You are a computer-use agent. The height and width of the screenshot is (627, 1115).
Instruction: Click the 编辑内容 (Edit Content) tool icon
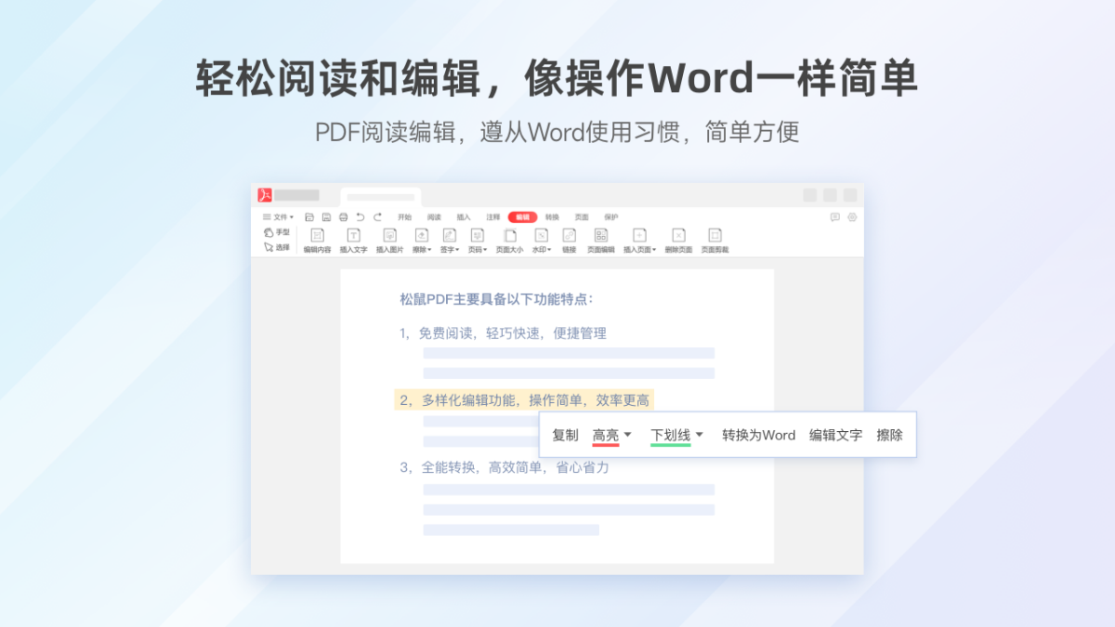click(317, 236)
